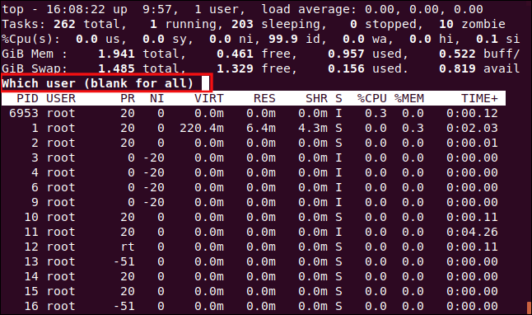Click the -51 priority of PID 16
Viewport: 532px width, 315px height.
(124, 306)
